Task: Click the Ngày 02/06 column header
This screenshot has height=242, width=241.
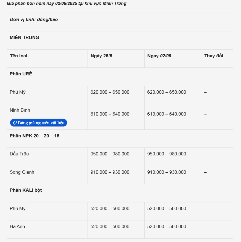Action: [159, 56]
